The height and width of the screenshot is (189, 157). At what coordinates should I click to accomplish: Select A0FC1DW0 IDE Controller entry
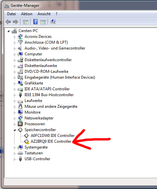coord(53,136)
